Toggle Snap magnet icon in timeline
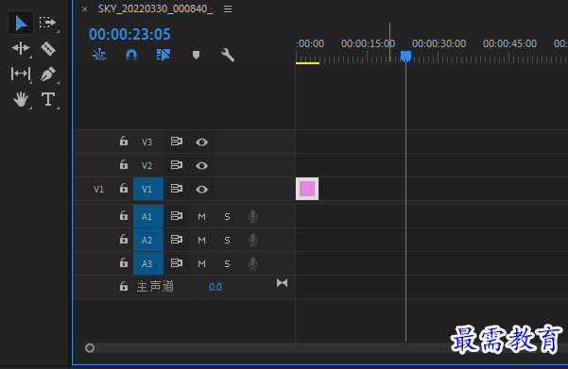Viewport: 568px width, 369px height. point(131,55)
